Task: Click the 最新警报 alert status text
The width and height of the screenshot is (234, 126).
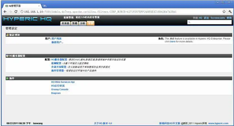Action: pyautogui.click(x=81, y=17)
